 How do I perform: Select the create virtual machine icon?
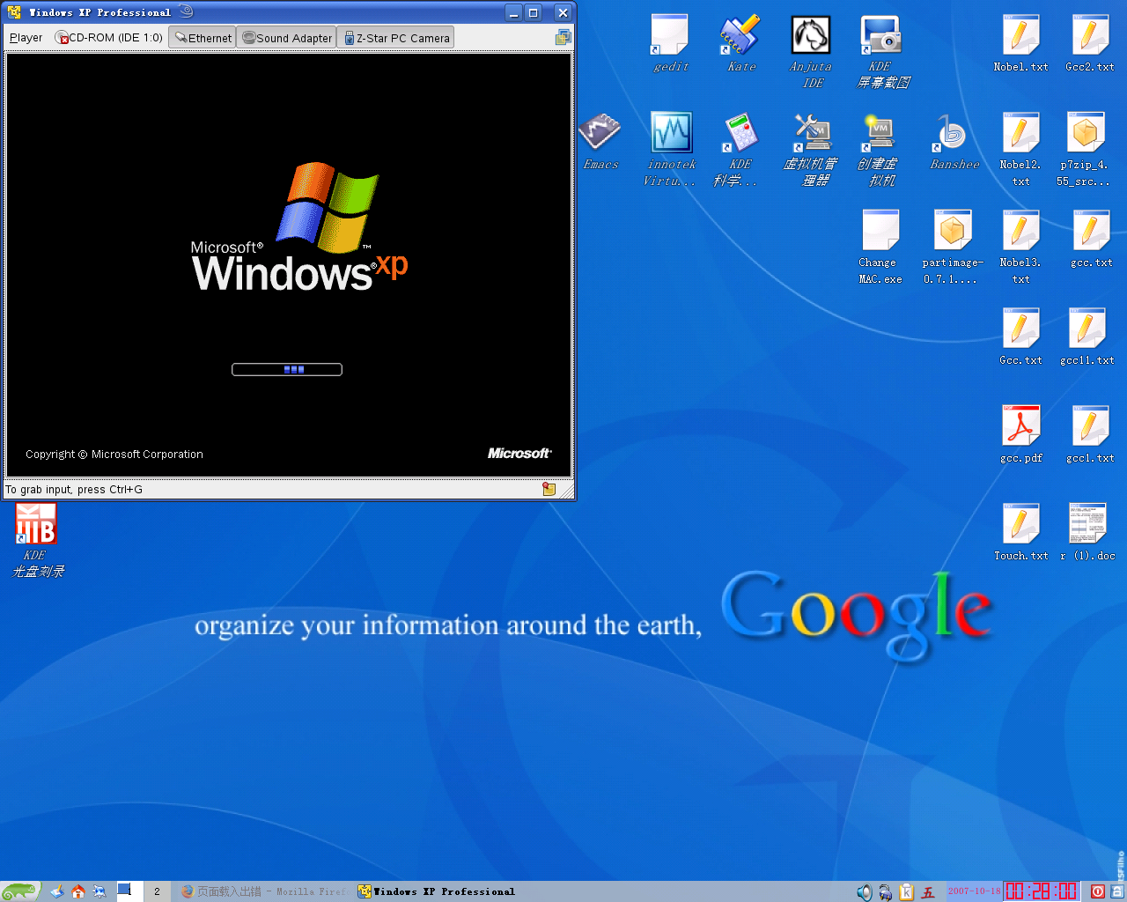tap(880, 149)
